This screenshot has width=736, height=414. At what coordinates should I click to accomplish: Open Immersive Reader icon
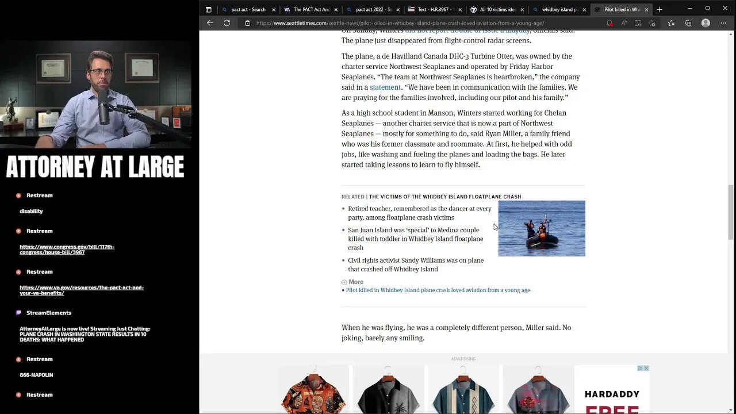638,23
